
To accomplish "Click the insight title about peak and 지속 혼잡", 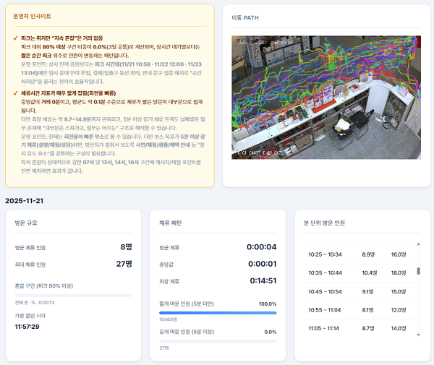I will pos(62,38).
